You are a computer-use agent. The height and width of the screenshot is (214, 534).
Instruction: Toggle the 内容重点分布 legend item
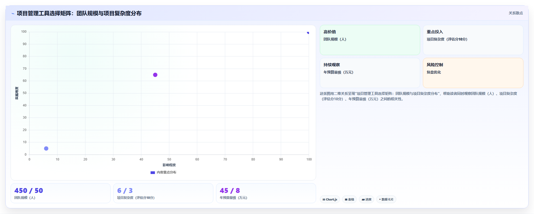click(x=163, y=172)
